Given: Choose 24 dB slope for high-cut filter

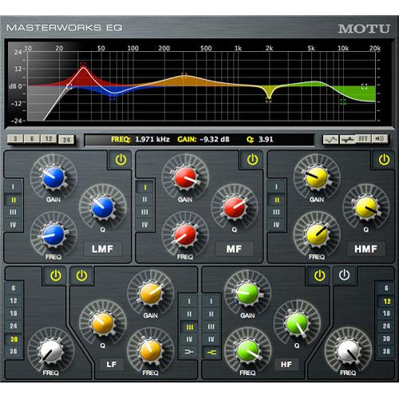Looking at the screenshot, I should click(386, 326).
